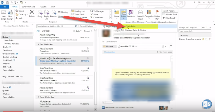The image size is (215, 112).
Task: Click the Unsubscribe link in the email
Action: [x=110, y=52]
